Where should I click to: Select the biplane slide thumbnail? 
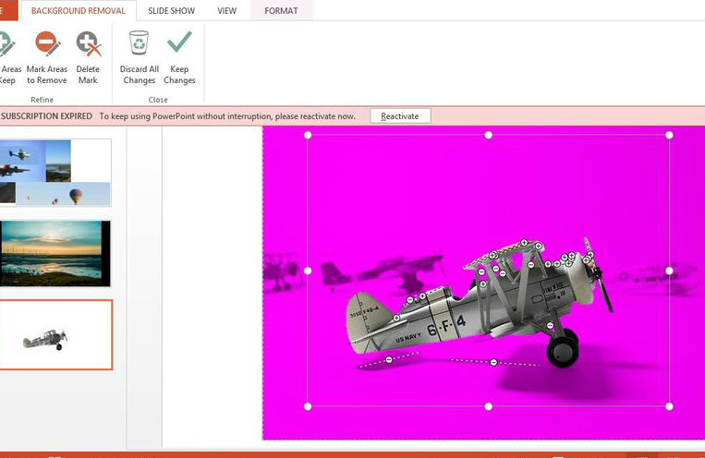[55, 335]
